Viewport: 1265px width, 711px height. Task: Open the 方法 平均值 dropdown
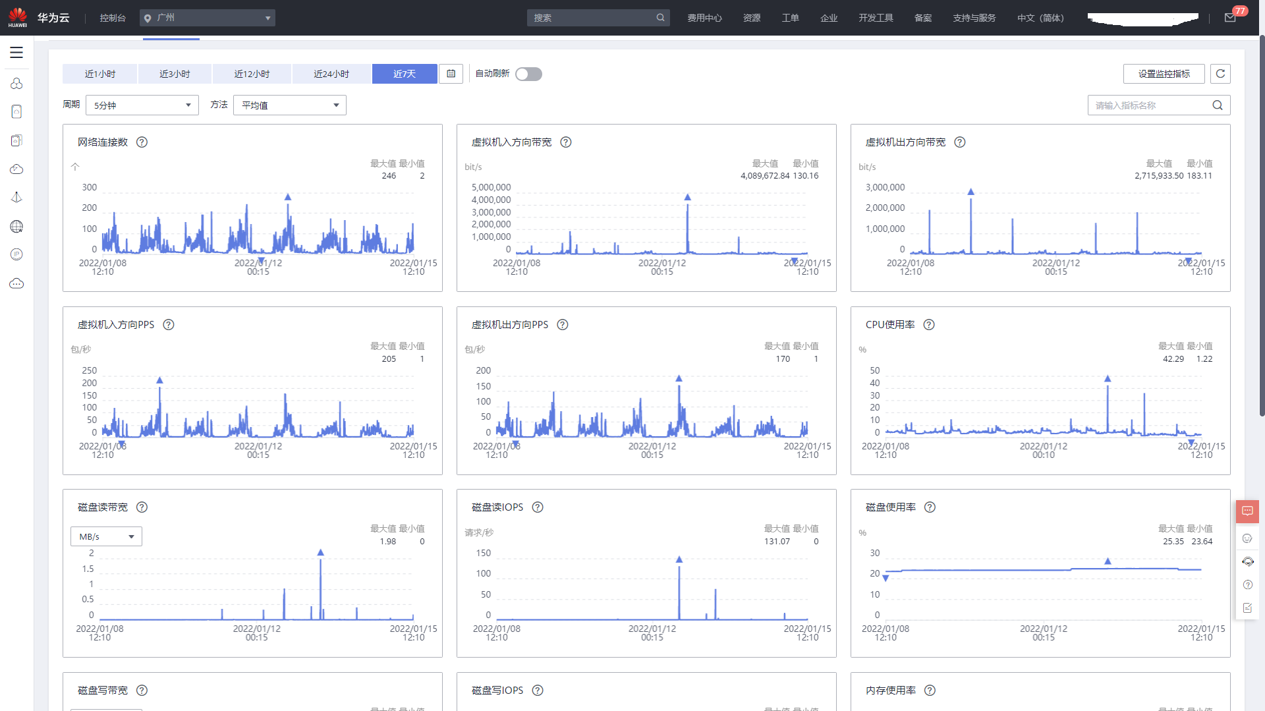point(290,105)
